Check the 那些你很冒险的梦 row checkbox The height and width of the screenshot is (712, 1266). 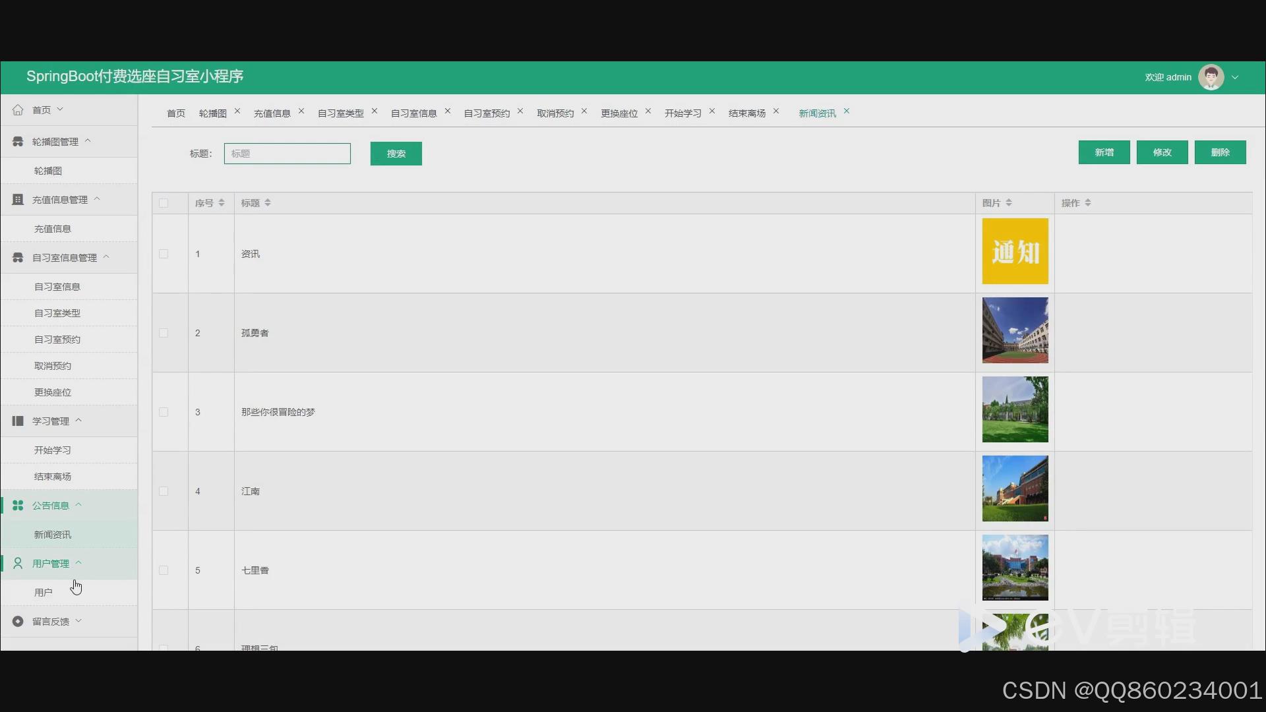point(164,412)
